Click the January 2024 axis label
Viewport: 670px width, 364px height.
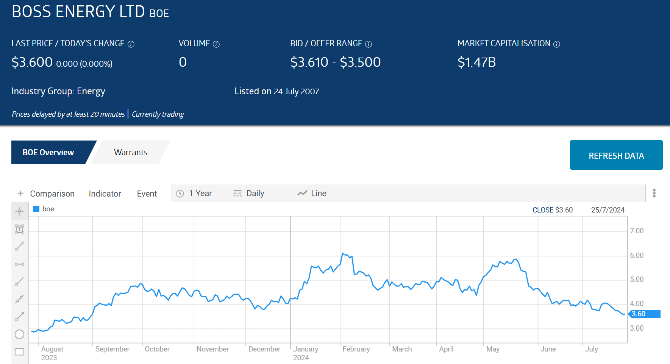(306, 353)
